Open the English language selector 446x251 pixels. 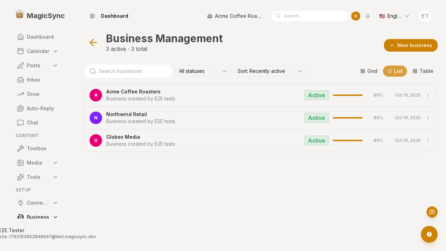[394, 16]
